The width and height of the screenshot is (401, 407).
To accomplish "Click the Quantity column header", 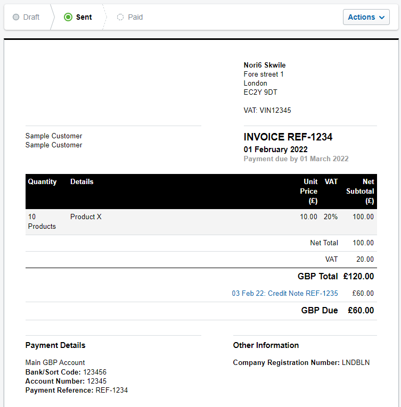I will tap(42, 181).
